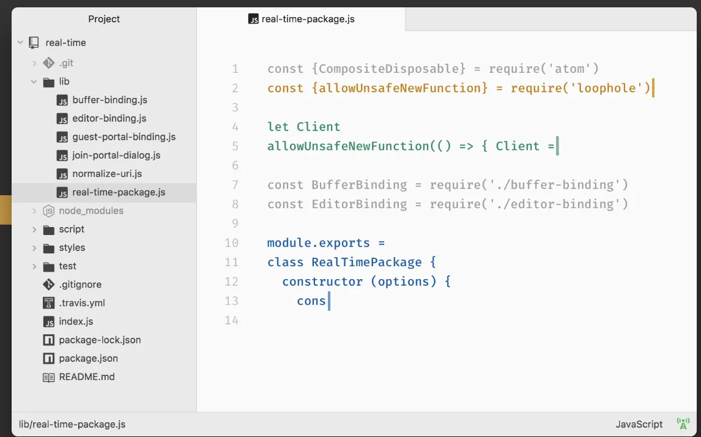Click the JS icon beside index.js
701x437 pixels.
[x=48, y=321]
